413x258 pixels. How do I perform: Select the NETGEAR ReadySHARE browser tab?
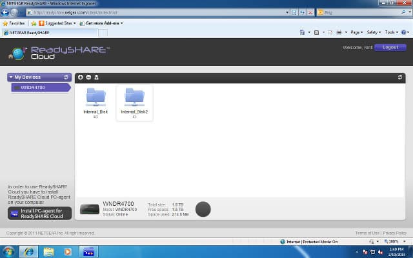tap(50, 33)
